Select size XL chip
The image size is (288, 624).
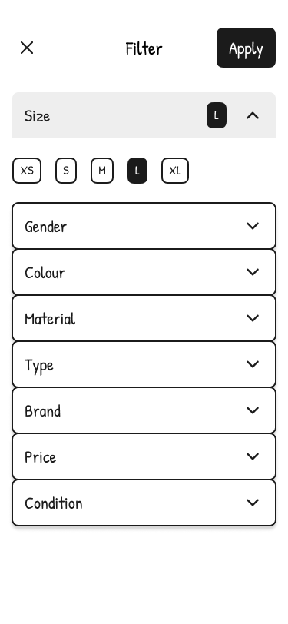coord(175,171)
